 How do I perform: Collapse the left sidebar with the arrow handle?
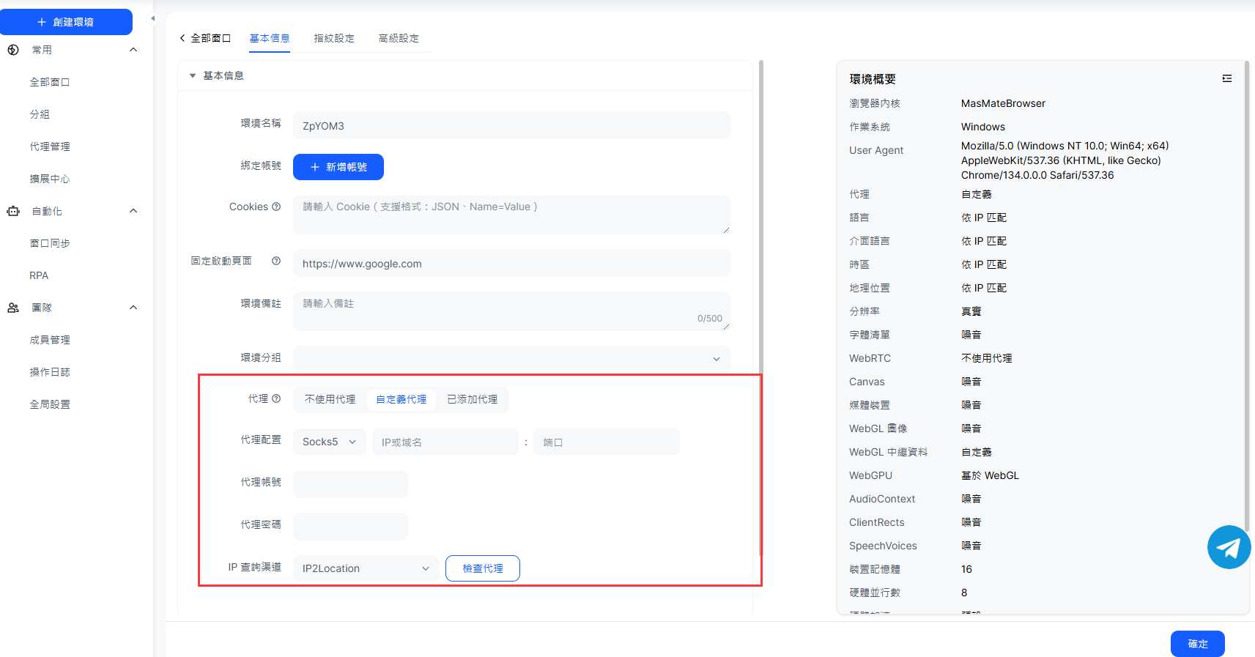[x=152, y=18]
